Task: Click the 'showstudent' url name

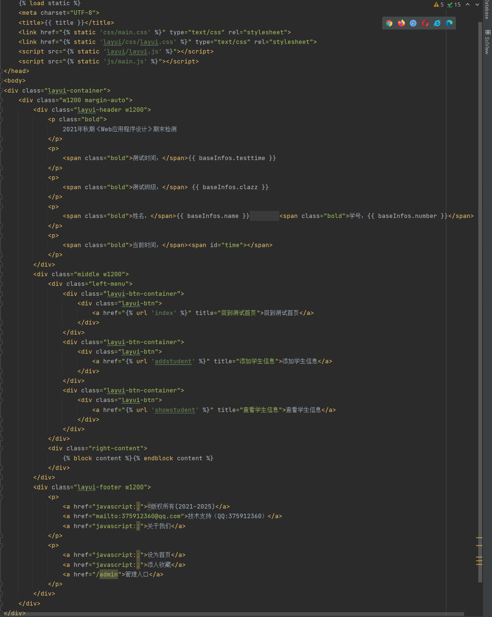Action: [x=175, y=410]
